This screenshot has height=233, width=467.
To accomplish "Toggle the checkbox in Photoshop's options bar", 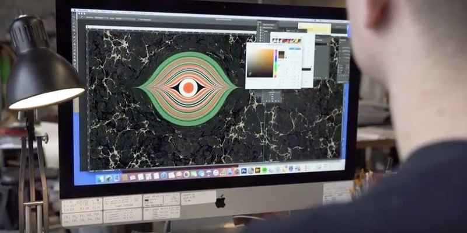I will click(x=138, y=19).
